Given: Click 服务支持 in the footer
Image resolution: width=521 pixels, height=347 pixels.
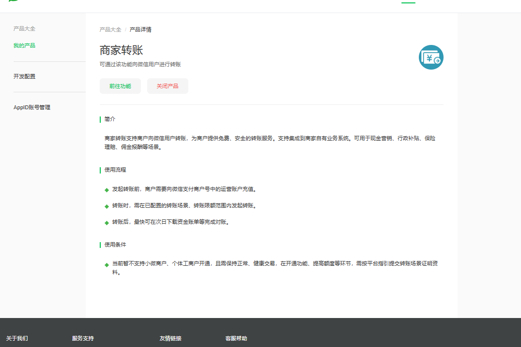Looking at the screenshot, I should pos(83,338).
